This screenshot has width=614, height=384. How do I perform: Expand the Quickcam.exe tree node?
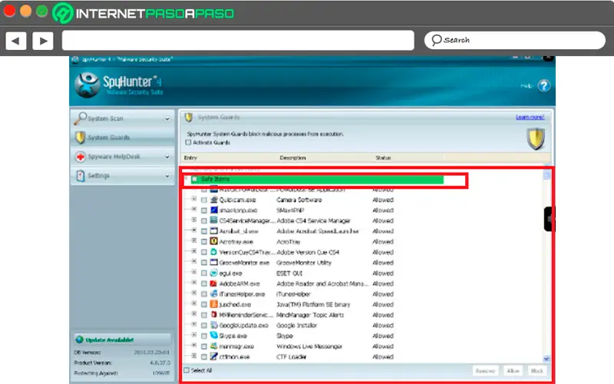click(x=194, y=199)
